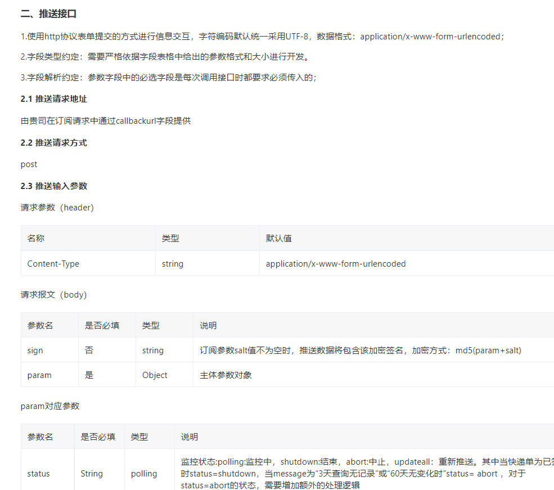Click the 'post' text under request method
This screenshot has height=490, width=554.
pyautogui.click(x=29, y=164)
